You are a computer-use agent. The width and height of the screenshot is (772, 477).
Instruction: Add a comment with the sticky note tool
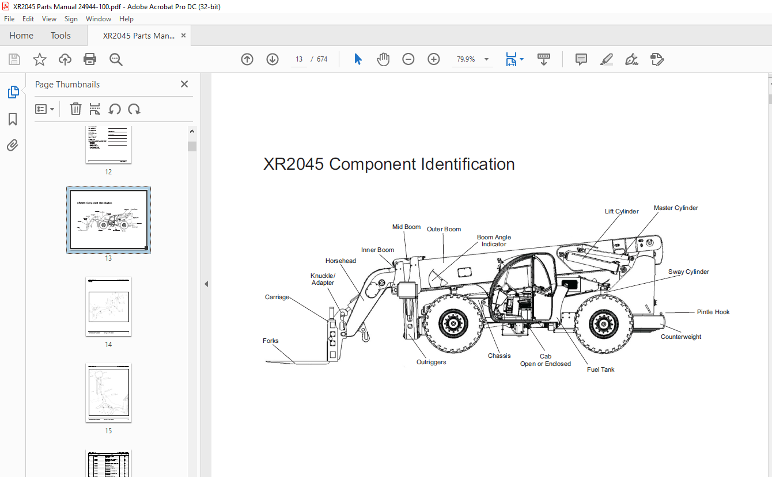pyautogui.click(x=581, y=59)
